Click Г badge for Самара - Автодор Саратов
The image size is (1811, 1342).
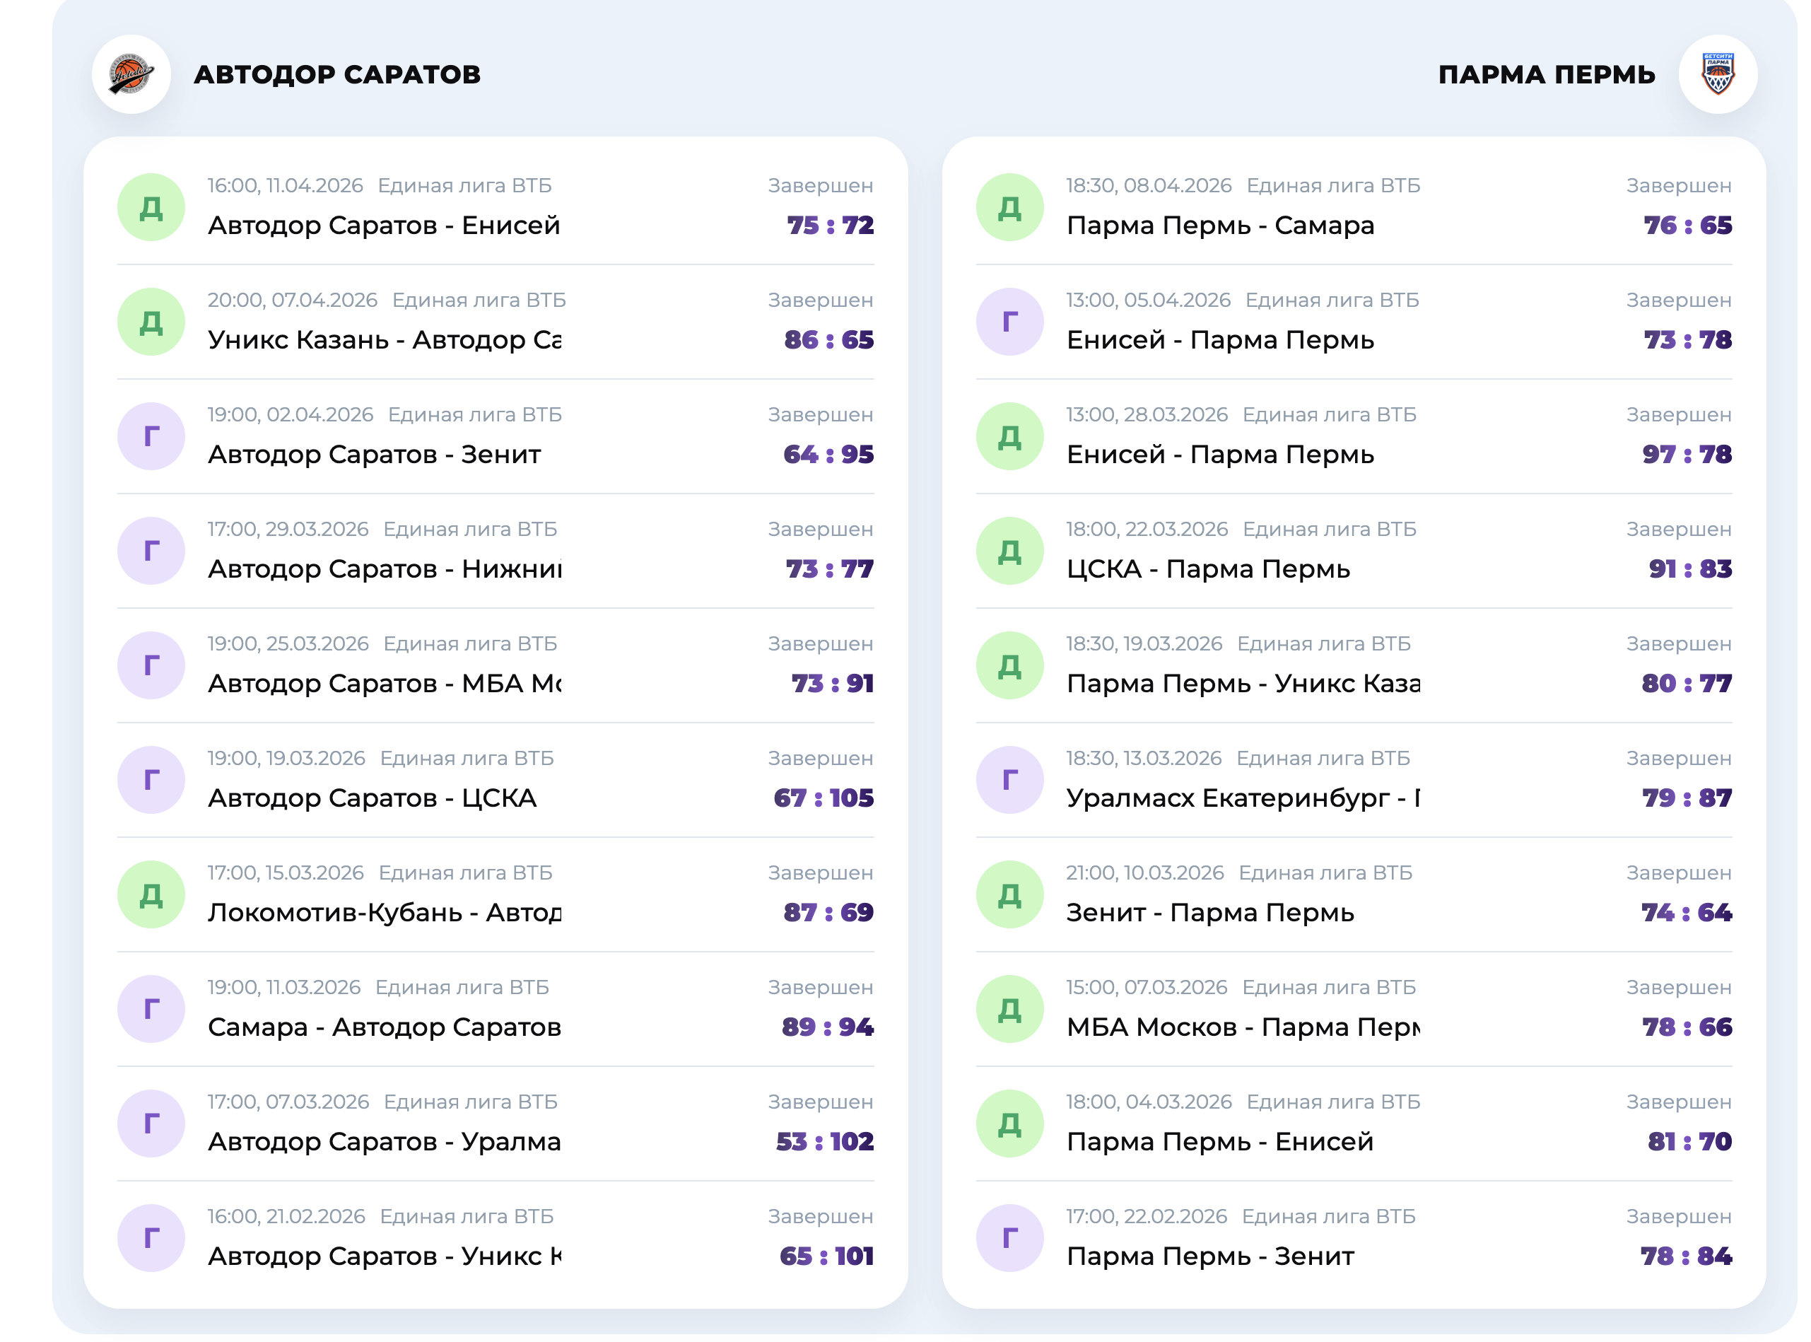tap(151, 1010)
